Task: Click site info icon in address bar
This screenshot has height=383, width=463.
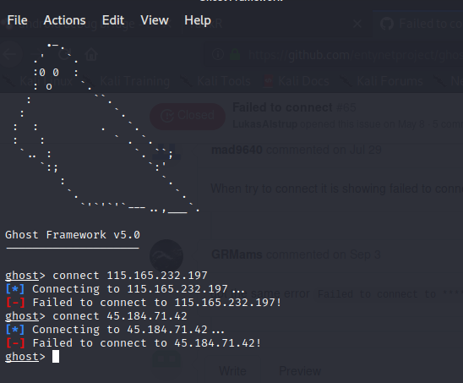Action: [218, 55]
